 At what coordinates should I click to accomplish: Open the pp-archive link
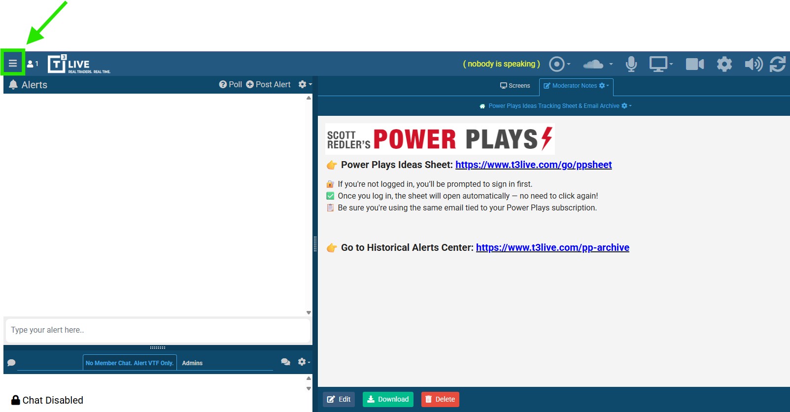click(x=552, y=247)
